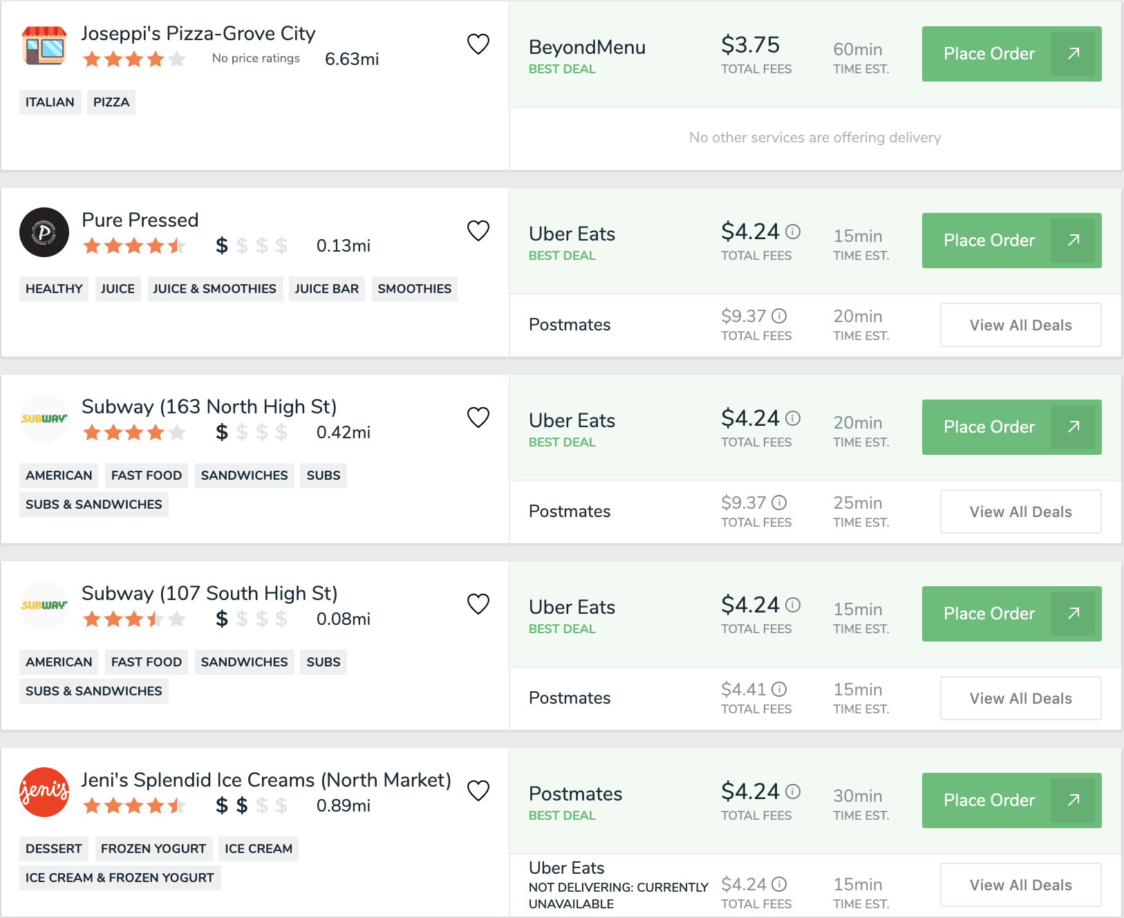Select the ICE CREAM & FROZEN YOGURT tag
The image size is (1124, 918).
pyautogui.click(x=120, y=878)
